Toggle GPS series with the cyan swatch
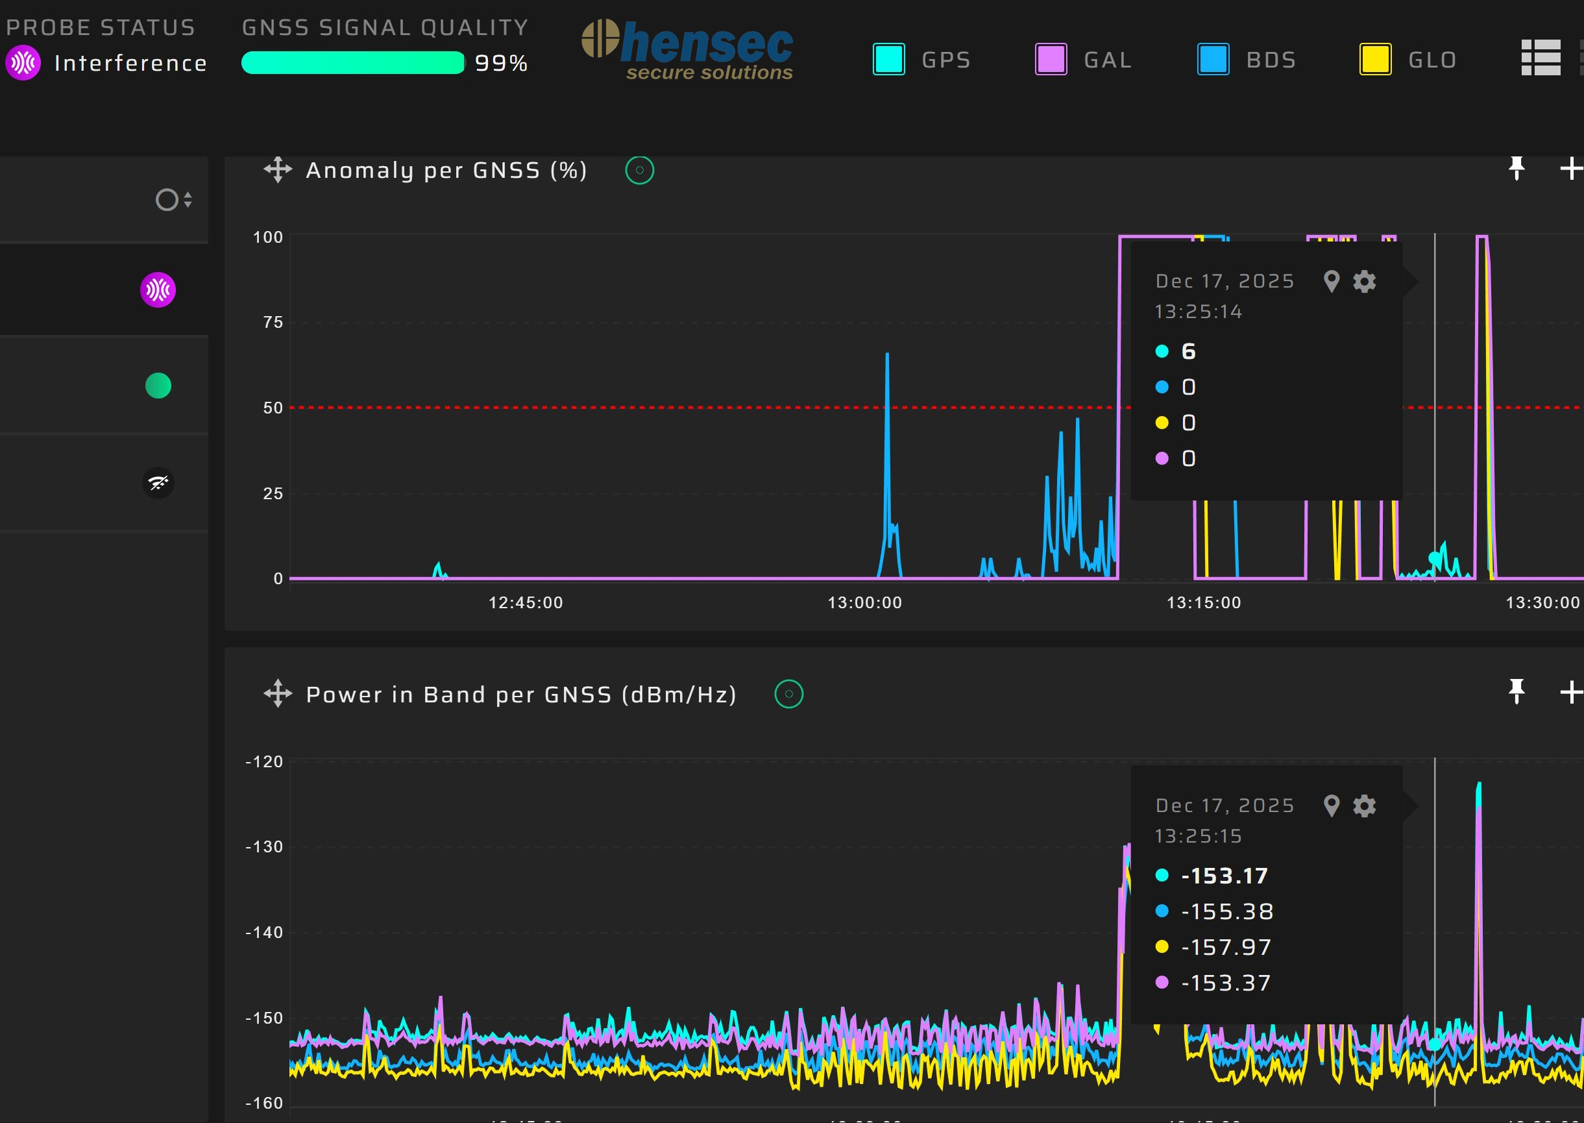 click(x=888, y=60)
